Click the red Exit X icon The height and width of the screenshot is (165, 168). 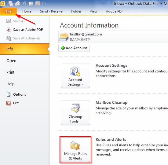click(9, 103)
